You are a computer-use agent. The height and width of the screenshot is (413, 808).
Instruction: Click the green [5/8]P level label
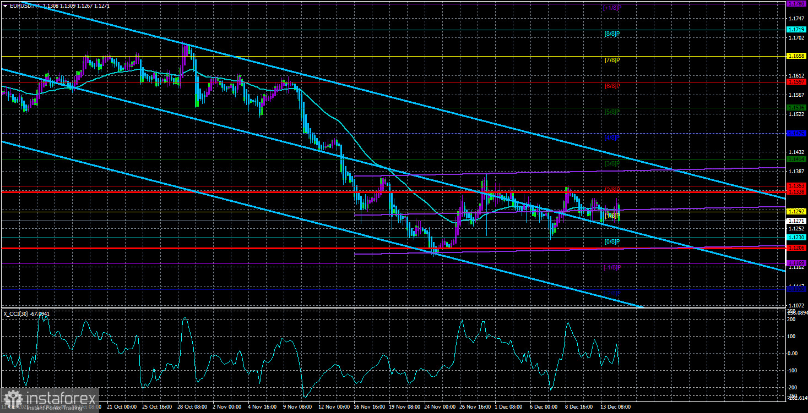pyautogui.click(x=612, y=112)
